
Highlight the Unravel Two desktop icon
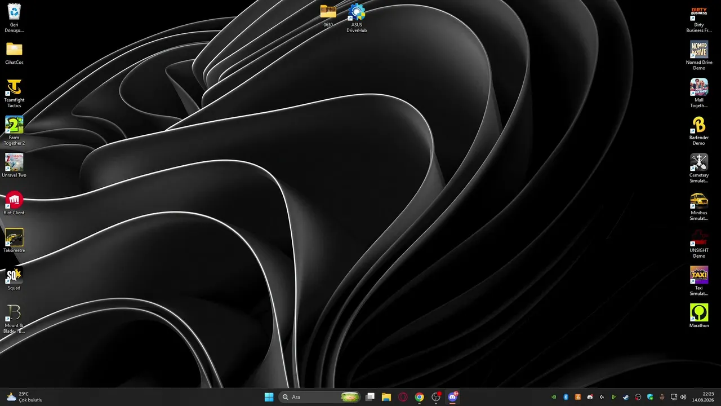point(14,166)
